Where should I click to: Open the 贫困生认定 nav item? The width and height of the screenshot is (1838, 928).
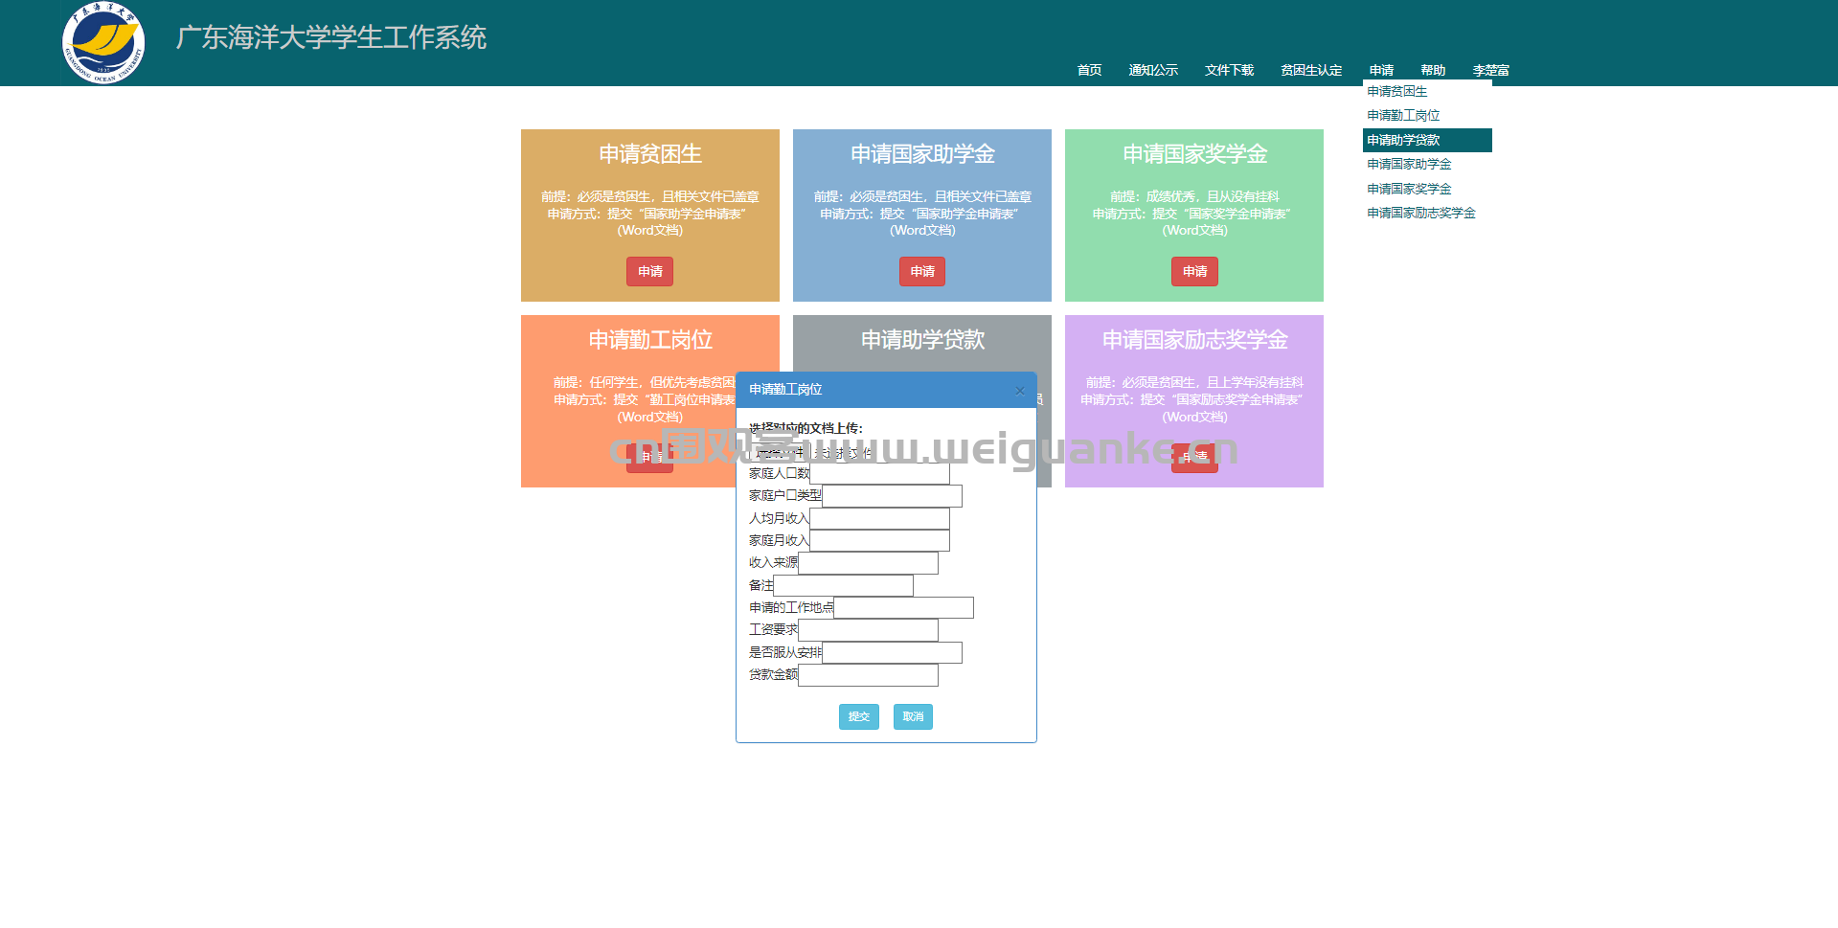point(1311,70)
